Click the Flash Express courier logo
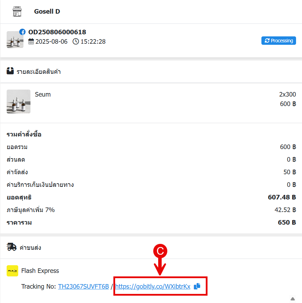 coord(13,271)
